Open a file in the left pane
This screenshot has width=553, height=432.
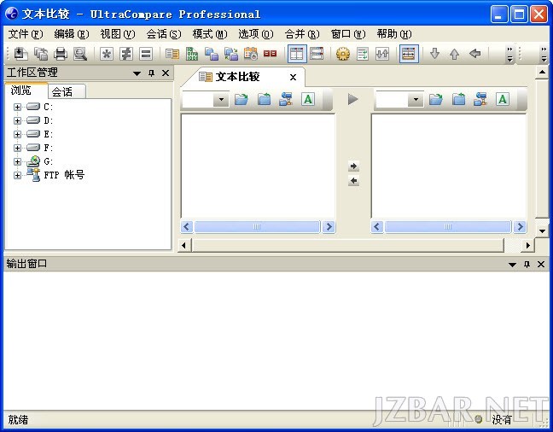tap(242, 99)
